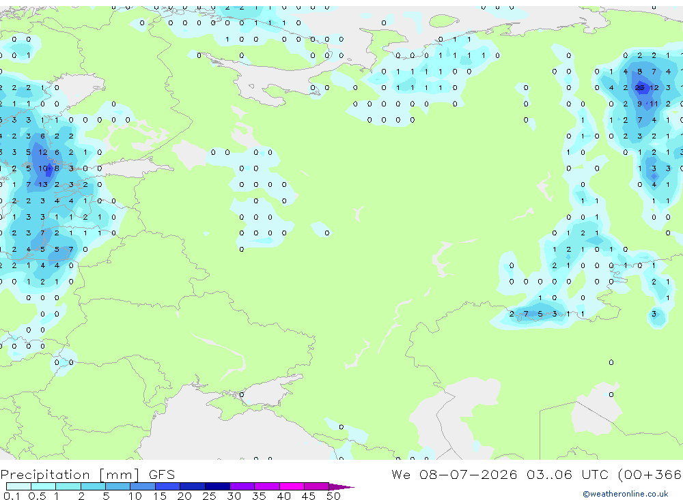Open the weatheronline.co.uk copyright link
The width and height of the screenshot is (683, 500).
[x=625, y=493]
